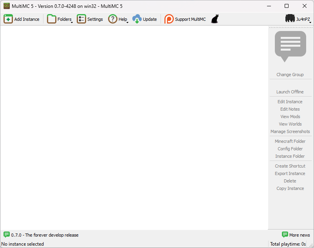Open the Folders icon on the toolbar
The image size is (314, 248).
click(51, 18)
